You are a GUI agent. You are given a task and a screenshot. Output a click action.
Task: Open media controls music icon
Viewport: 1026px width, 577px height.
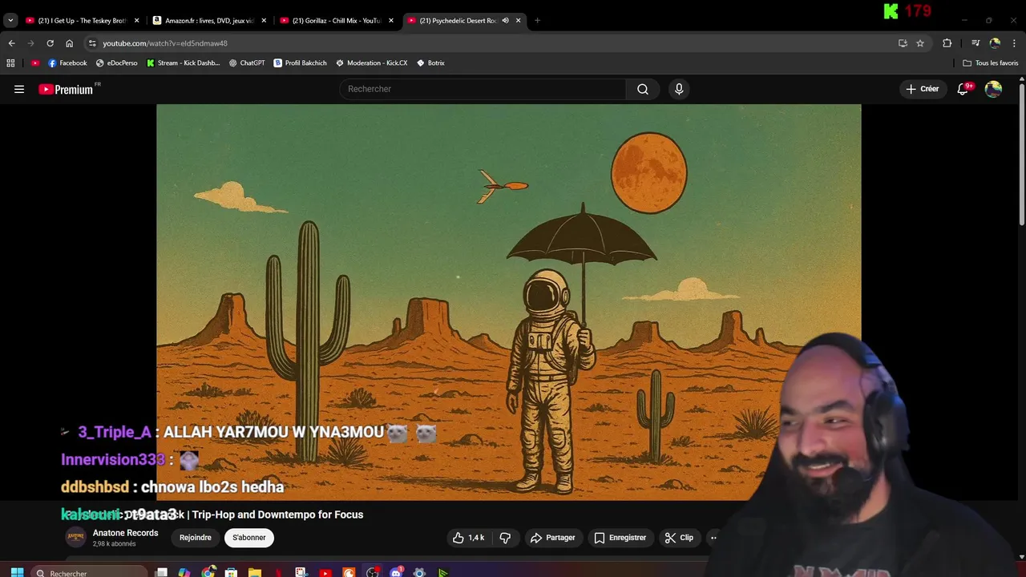click(976, 43)
